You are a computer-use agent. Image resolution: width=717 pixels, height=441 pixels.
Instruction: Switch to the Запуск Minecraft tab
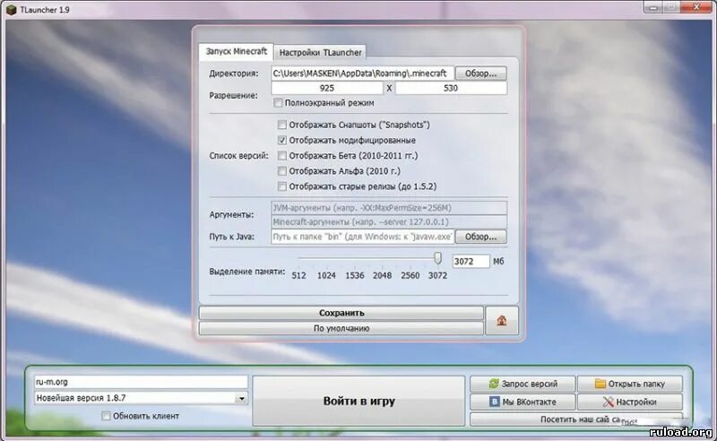point(236,51)
